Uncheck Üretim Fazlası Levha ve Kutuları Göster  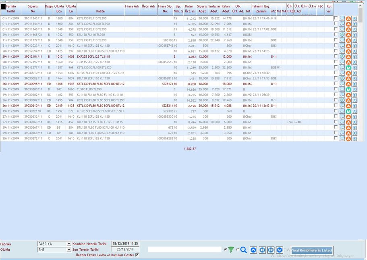(x=137, y=255)
